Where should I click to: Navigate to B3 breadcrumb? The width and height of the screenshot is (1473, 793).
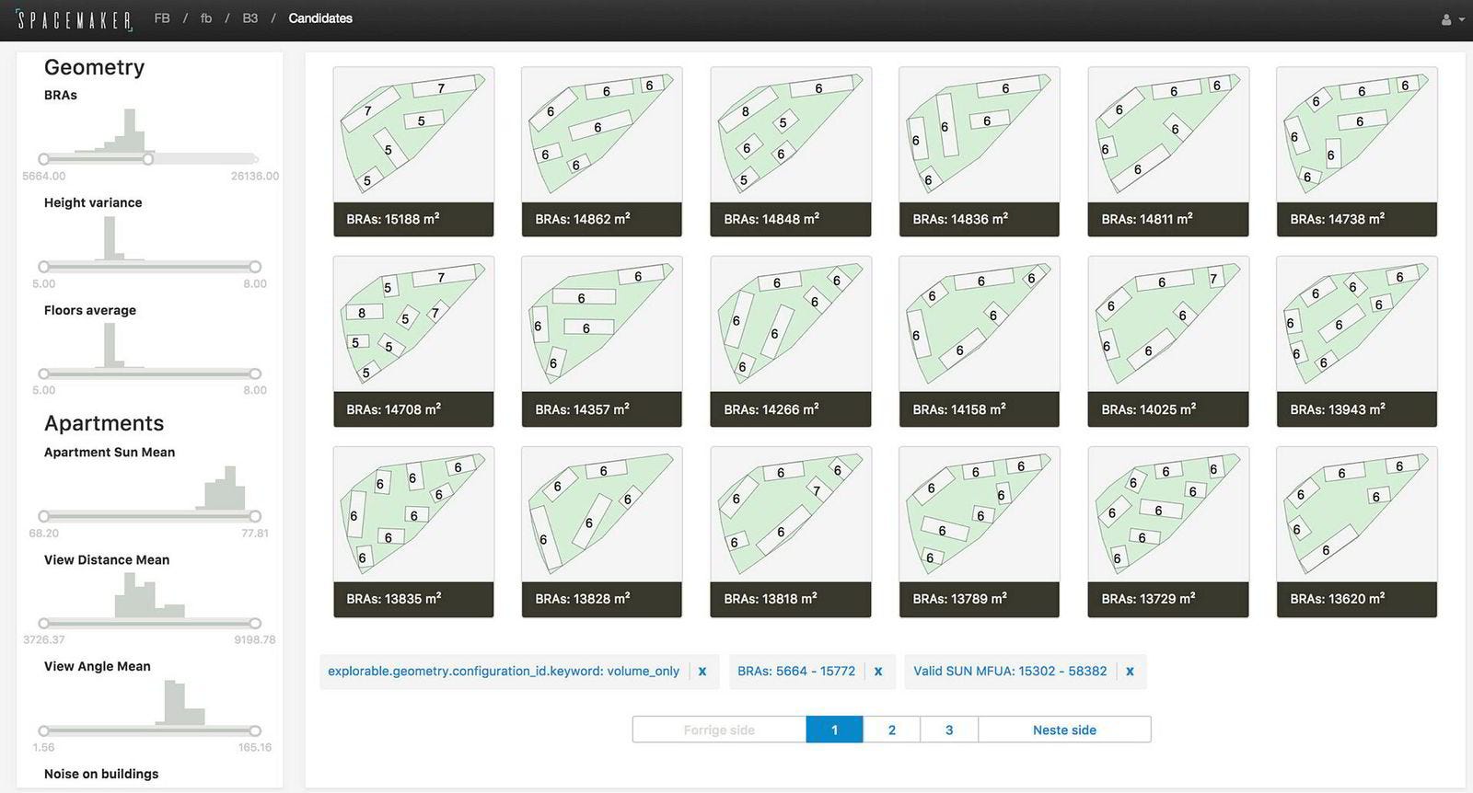tap(250, 18)
